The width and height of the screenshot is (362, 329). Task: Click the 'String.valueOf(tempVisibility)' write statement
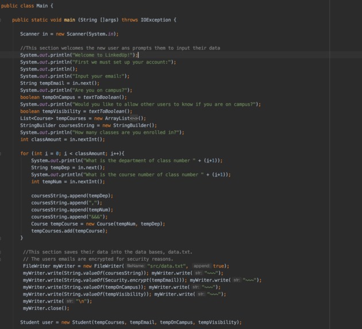tap(87, 294)
